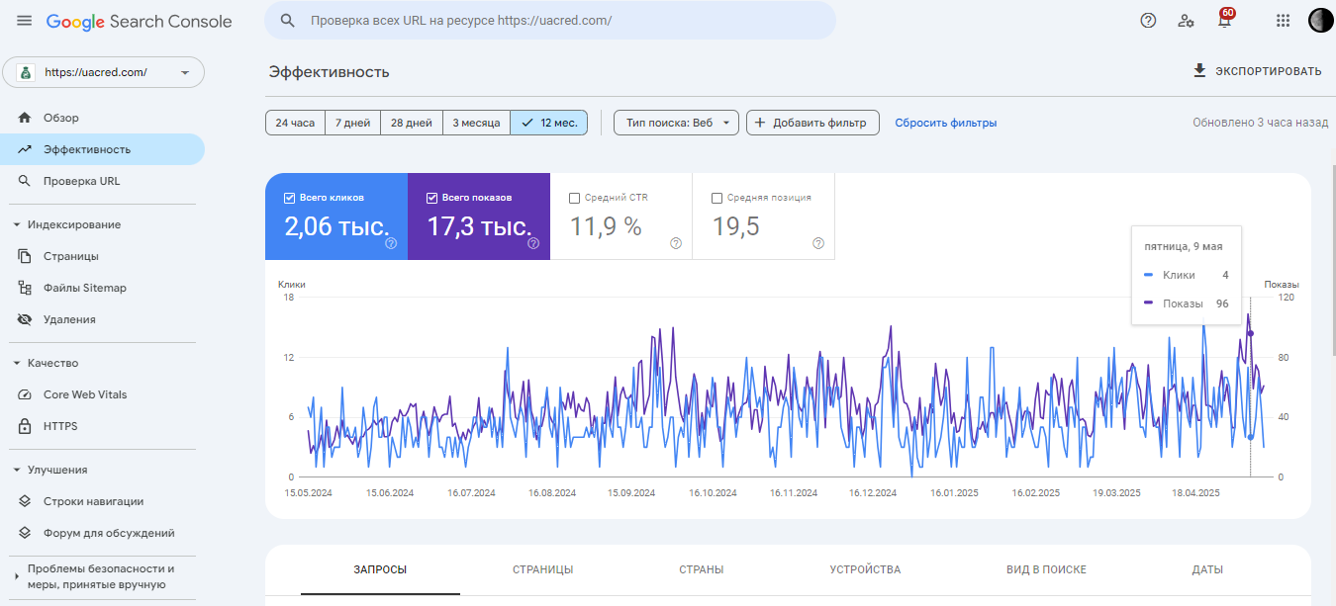Open user management settings icon

(x=1186, y=21)
